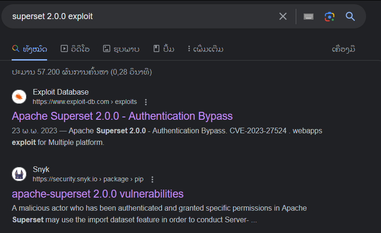381x233 pixels.
Task: Click the 'Snyk' site name
Action: tap(41, 169)
